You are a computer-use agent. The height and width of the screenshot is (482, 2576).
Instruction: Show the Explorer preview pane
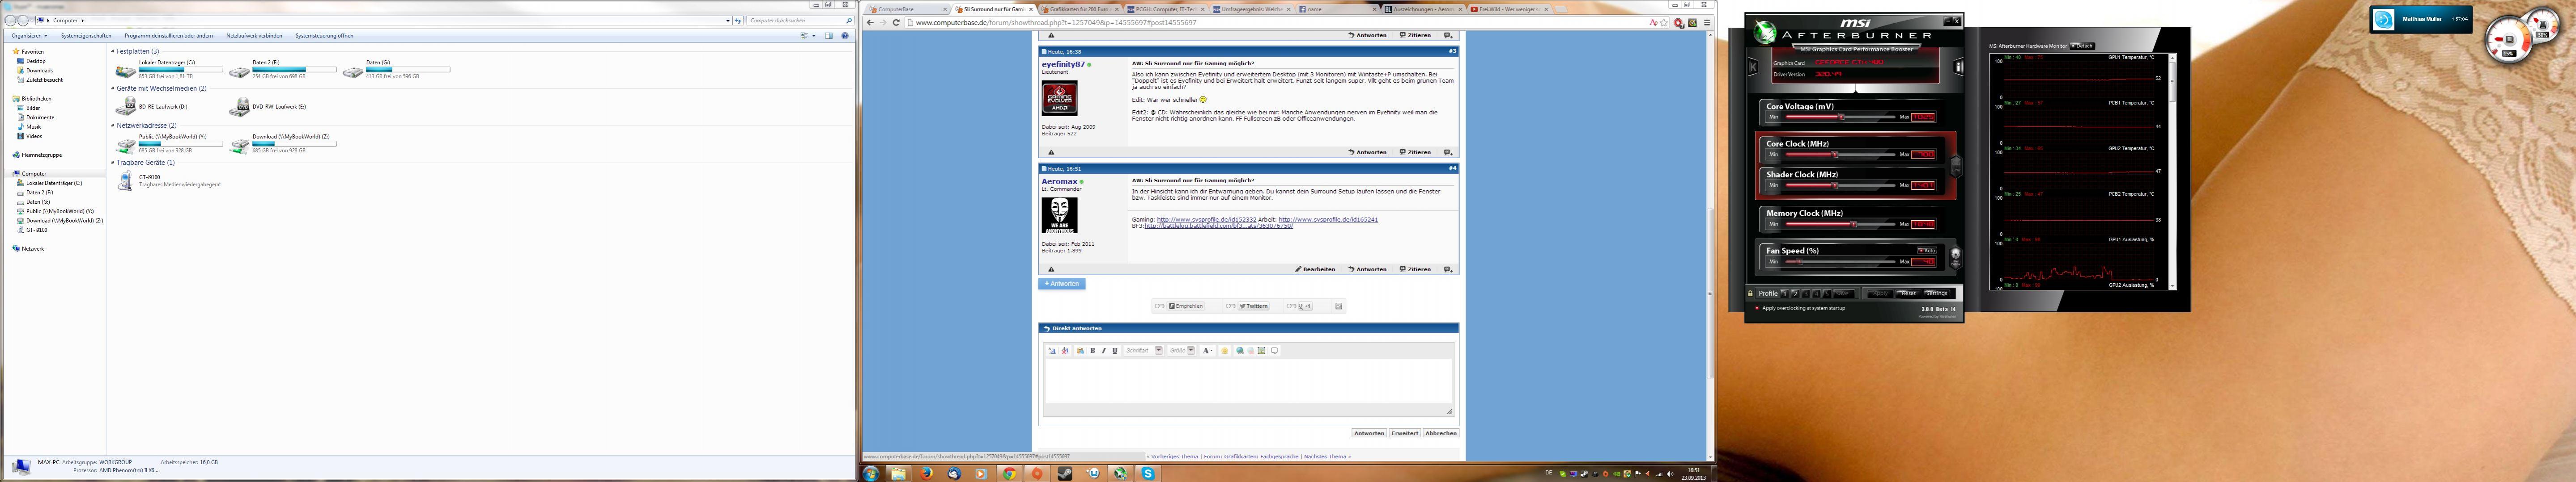(829, 36)
